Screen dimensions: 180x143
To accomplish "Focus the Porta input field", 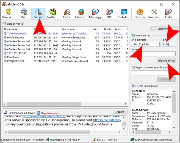I will tap(168, 44).
